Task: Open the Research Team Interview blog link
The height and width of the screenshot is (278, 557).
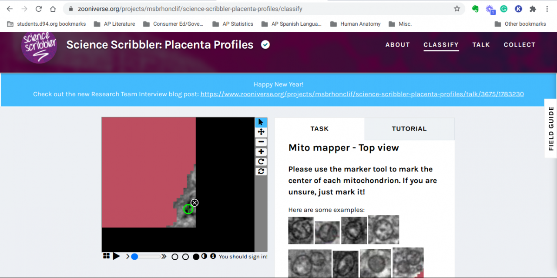Action: (362, 94)
